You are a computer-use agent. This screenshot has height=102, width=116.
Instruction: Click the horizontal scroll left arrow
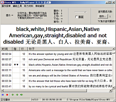(x=2, y=91)
